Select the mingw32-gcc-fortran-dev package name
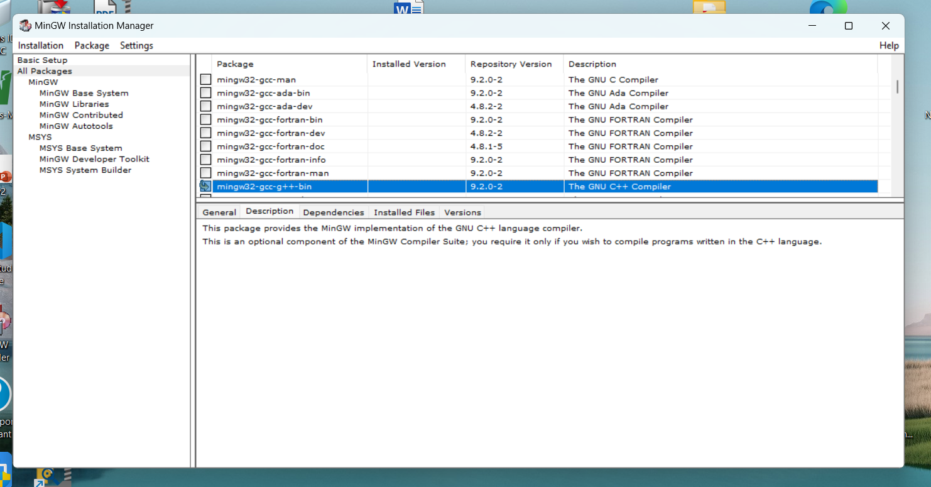 [x=271, y=133]
